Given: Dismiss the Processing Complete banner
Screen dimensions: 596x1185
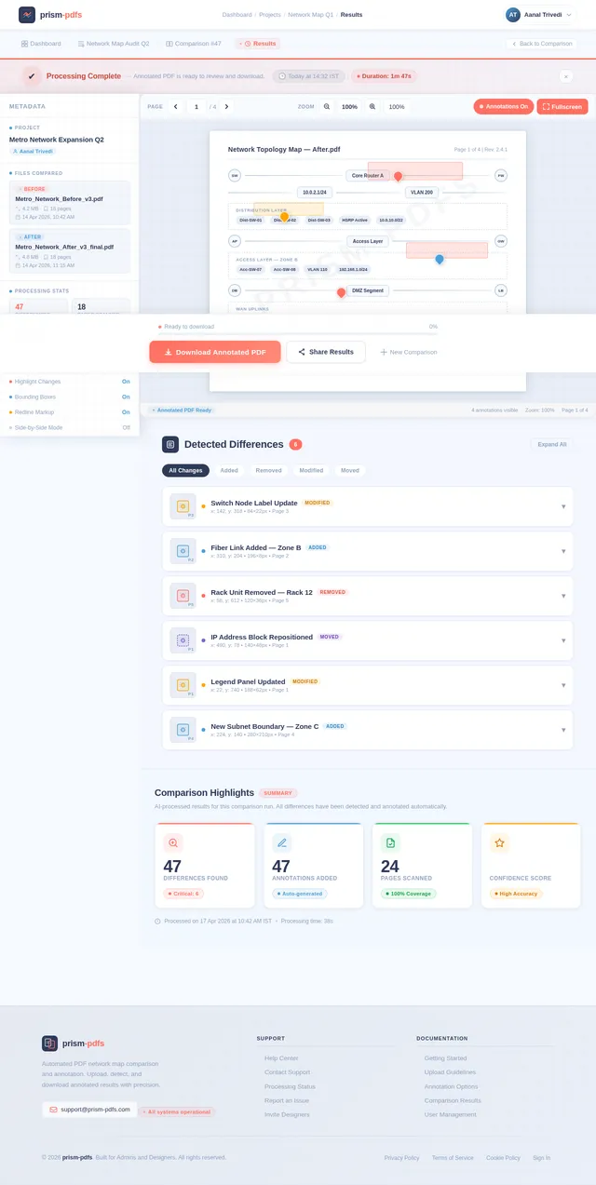Looking at the screenshot, I should 566,76.
